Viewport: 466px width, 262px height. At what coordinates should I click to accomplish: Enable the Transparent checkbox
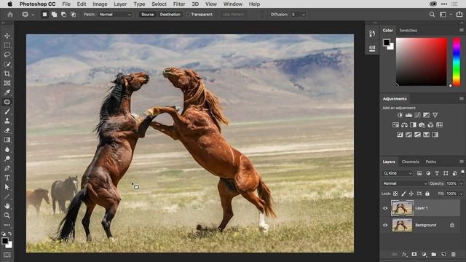[188, 15]
